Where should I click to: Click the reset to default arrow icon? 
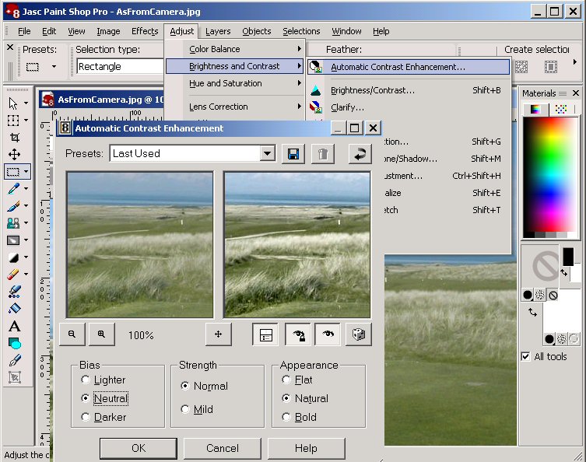click(x=359, y=154)
